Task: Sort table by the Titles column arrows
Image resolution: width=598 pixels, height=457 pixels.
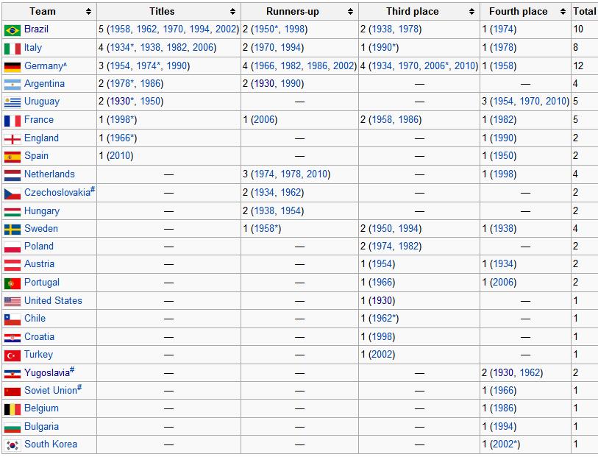Action: [232, 12]
